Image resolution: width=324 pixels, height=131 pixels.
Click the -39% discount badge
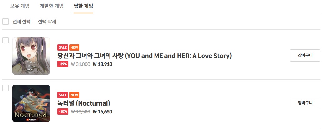click(x=63, y=64)
